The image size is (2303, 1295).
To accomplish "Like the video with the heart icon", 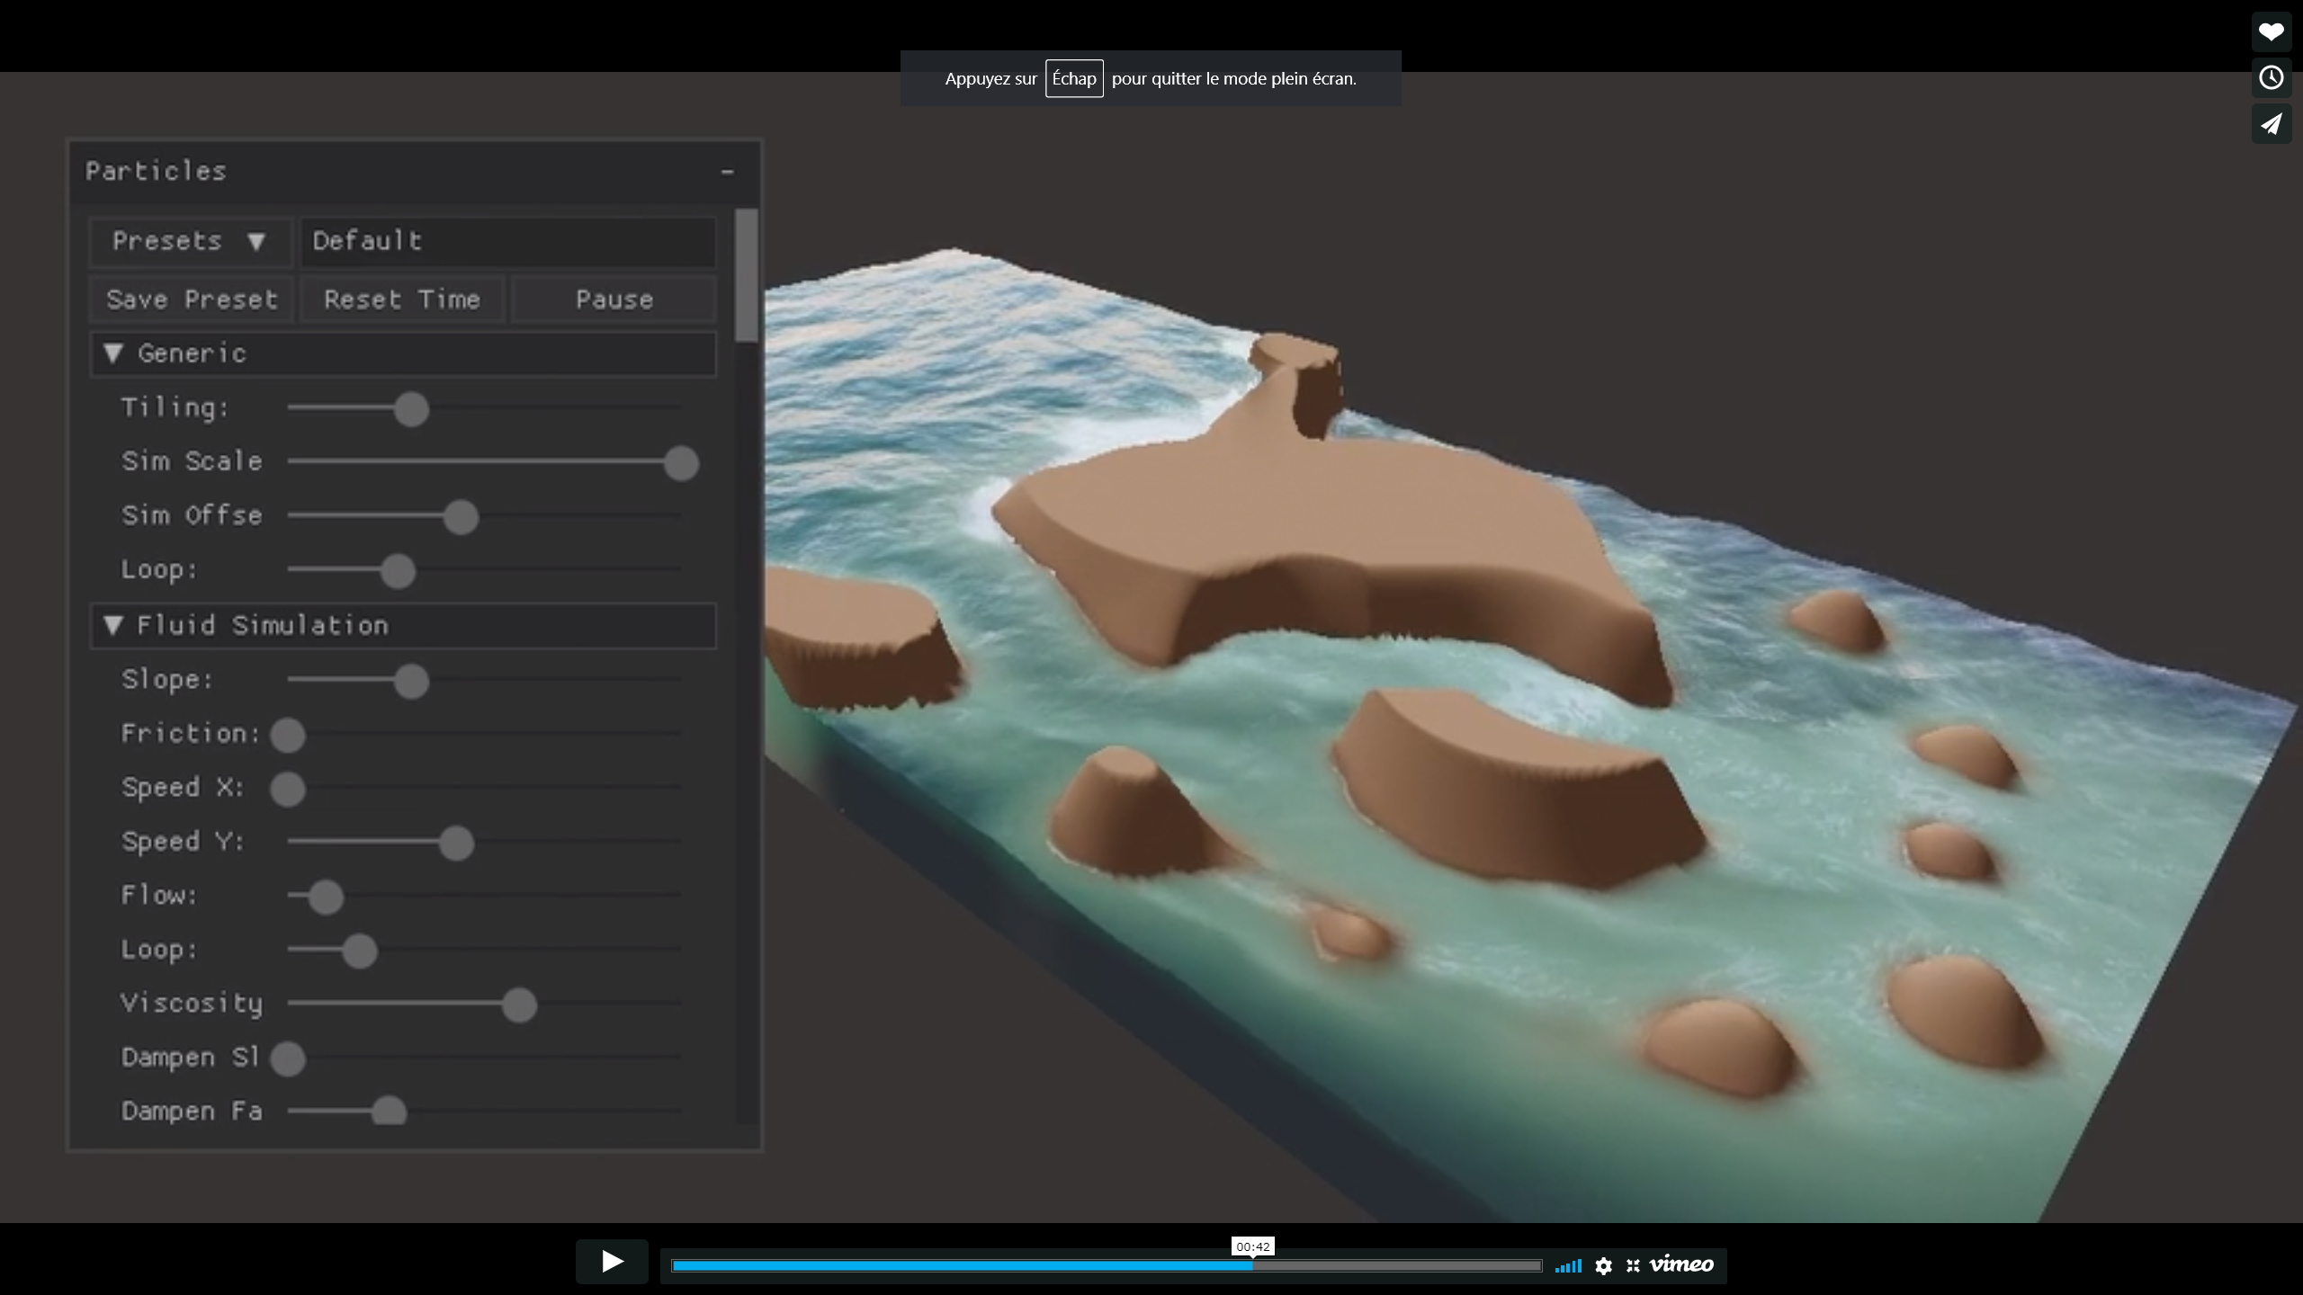I will pyautogui.click(x=2271, y=32).
